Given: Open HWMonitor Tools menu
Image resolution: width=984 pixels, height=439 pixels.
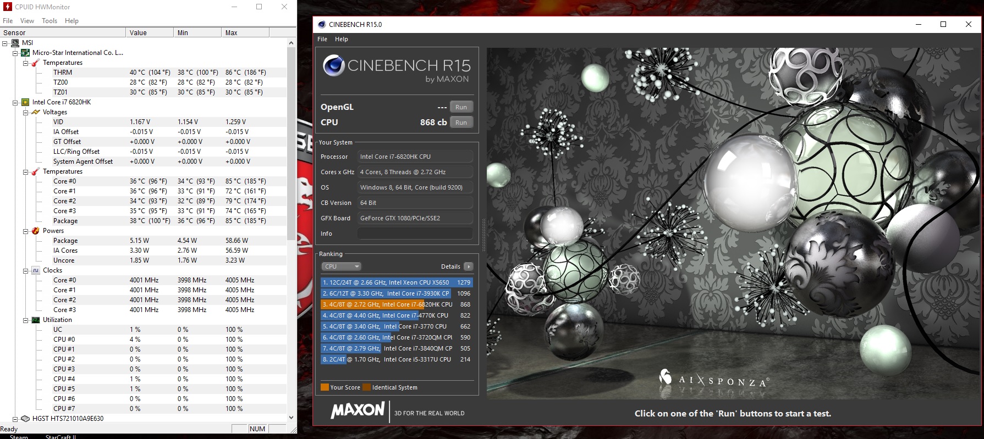Looking at the screenshot, I should click(x=50, y=21).
